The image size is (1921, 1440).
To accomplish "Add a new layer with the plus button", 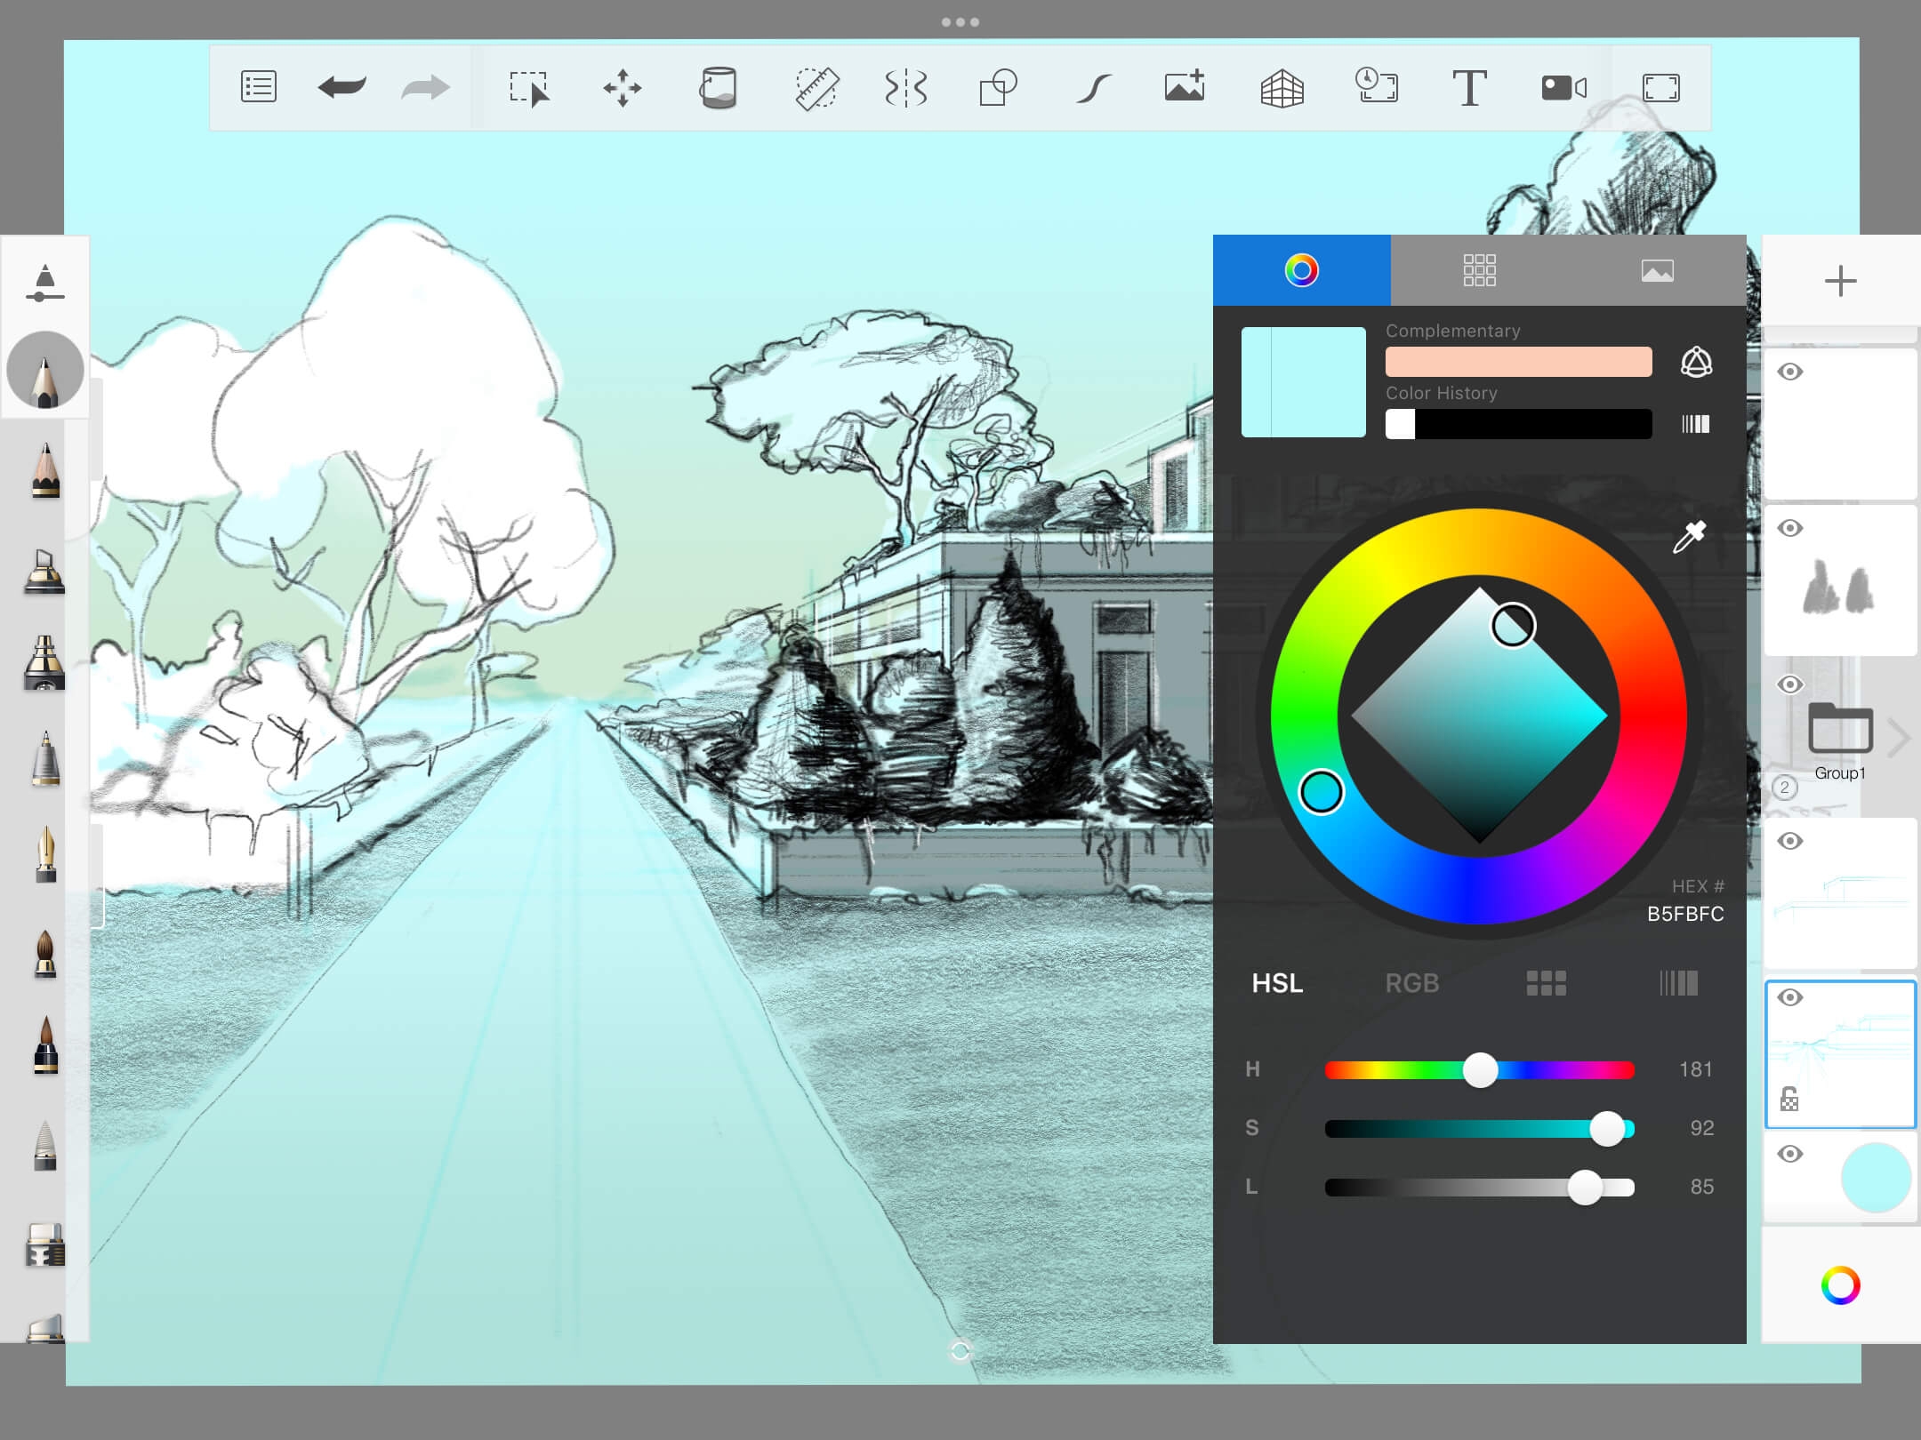I will point(1840,281).
